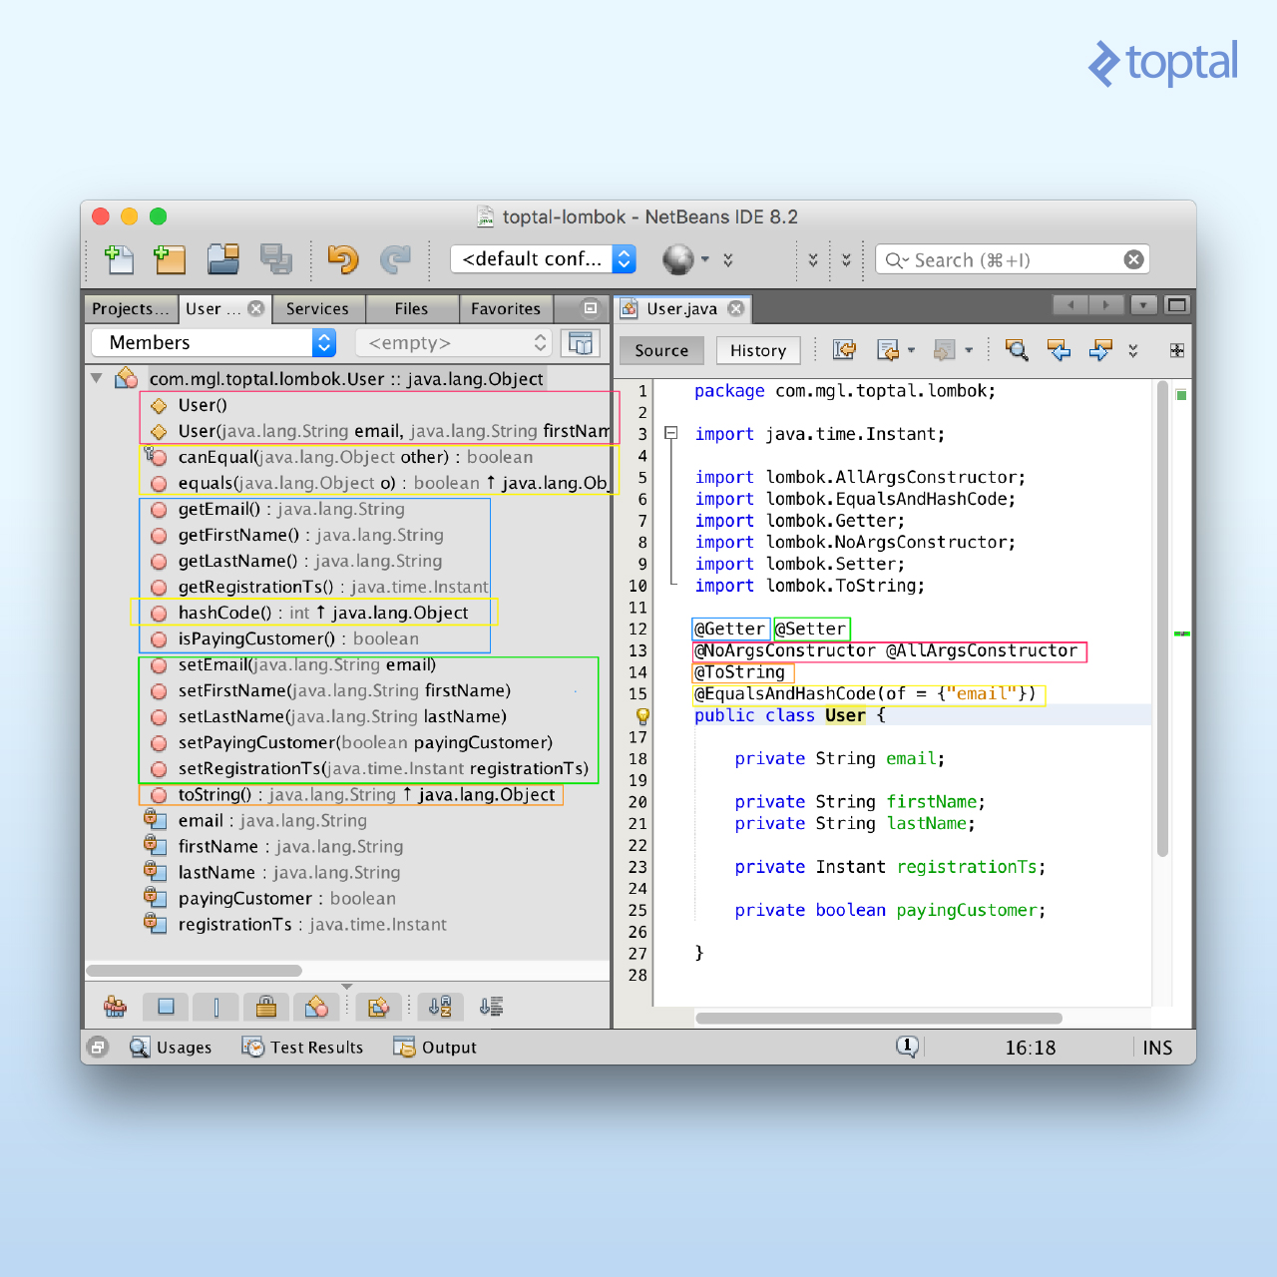This screenshot has width=1277, height=1277.
Task: Toggle Show Inherited Members filter
Action: click(116, 1007)
